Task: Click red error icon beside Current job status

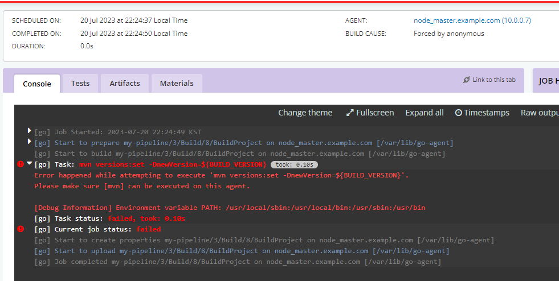Action: [x=21, y=229]
